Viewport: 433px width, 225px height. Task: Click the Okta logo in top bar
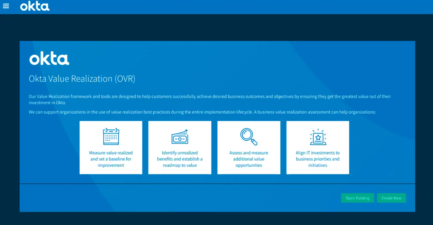click(35, 6)
